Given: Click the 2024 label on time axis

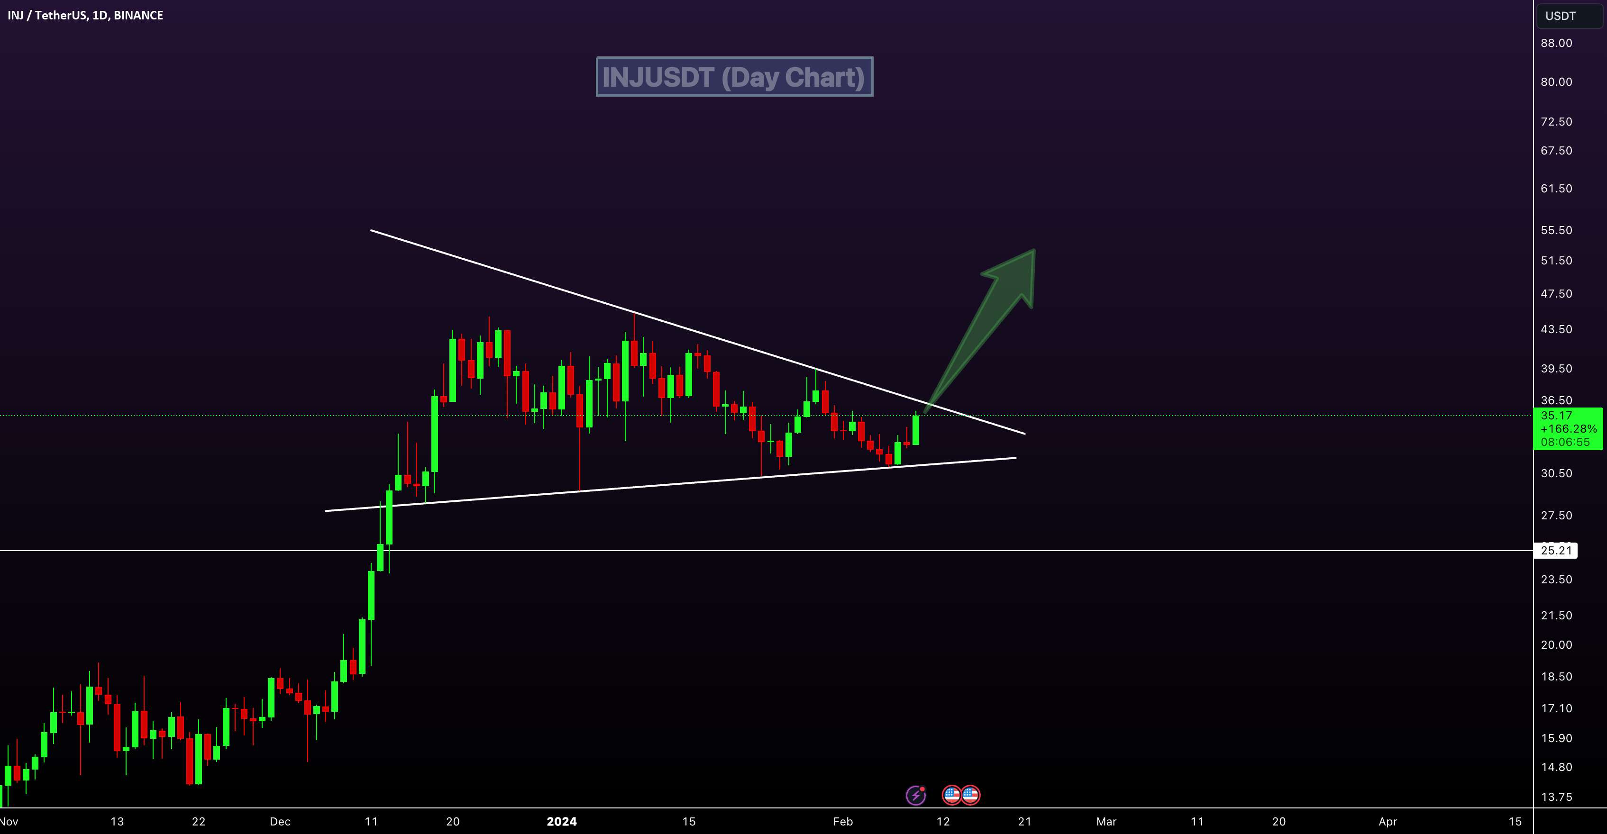Looking at the screenshot, I should tap(561, 822).
